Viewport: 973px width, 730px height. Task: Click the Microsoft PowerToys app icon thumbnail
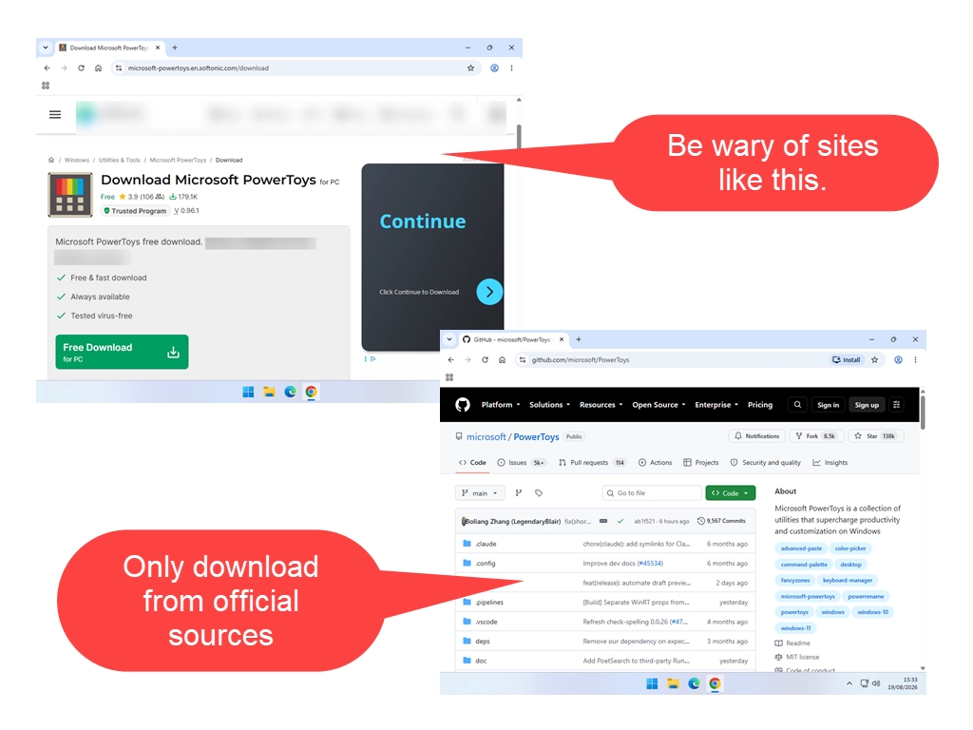tap(70, 195)
